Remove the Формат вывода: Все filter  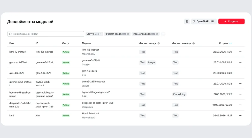point(157,34)
